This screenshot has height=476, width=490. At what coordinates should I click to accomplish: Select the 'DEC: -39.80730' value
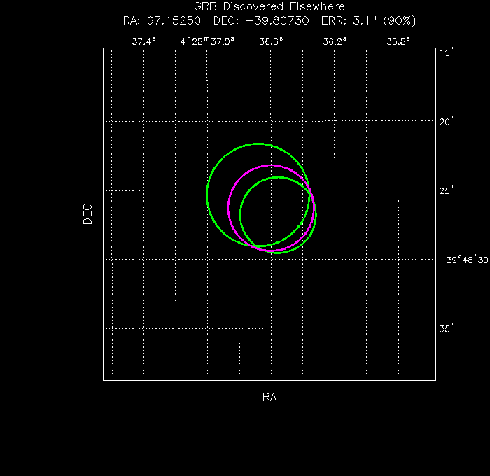(261, 20)
